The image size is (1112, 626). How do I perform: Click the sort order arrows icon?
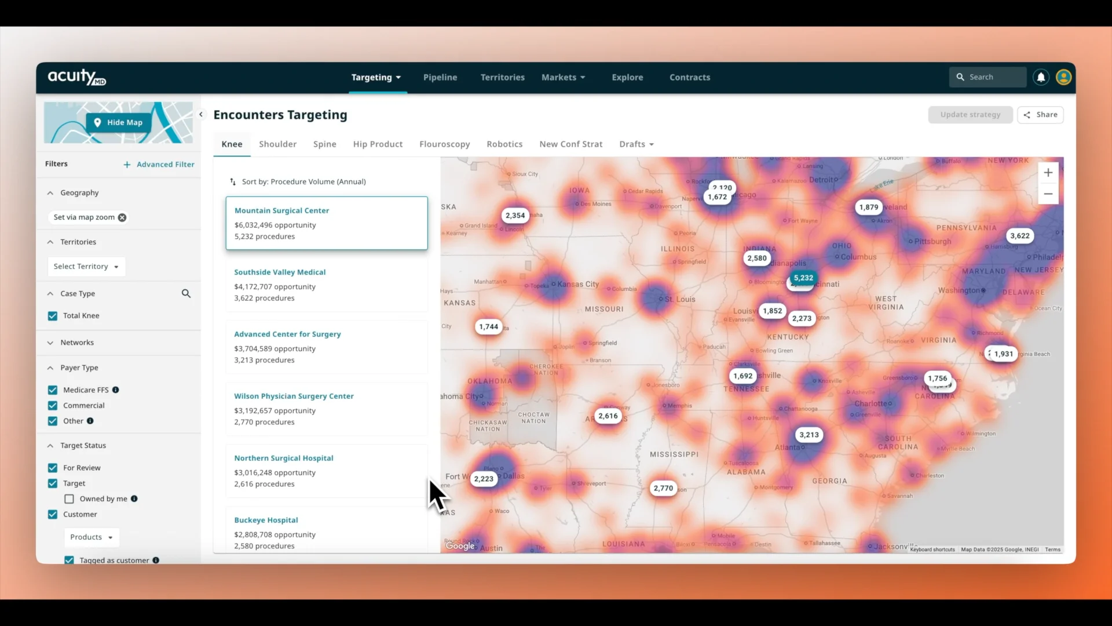(233, 182)
